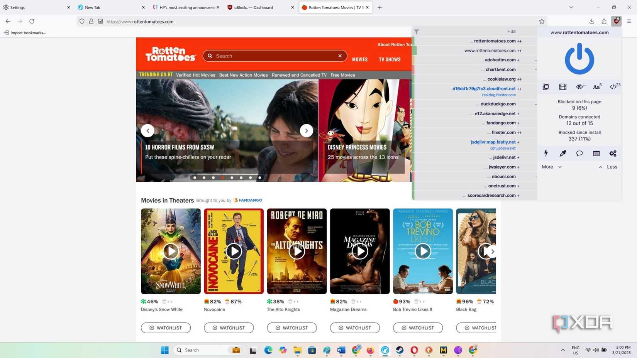The width and height of the screenshot is (637, 358).
Task: Go to the previous carousel slide
Action: click(x=147, y=131)
